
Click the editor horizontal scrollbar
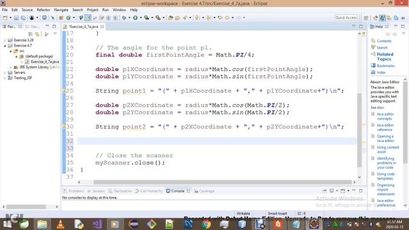coord(222,182)
